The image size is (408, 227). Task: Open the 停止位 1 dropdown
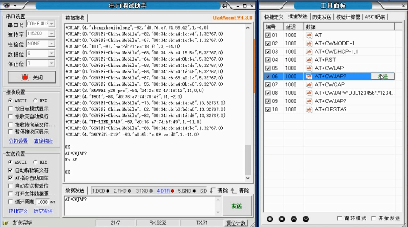[52, 63]
